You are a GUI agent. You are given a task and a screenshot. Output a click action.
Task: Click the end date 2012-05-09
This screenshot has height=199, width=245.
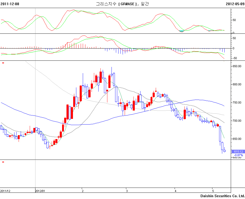235,4
